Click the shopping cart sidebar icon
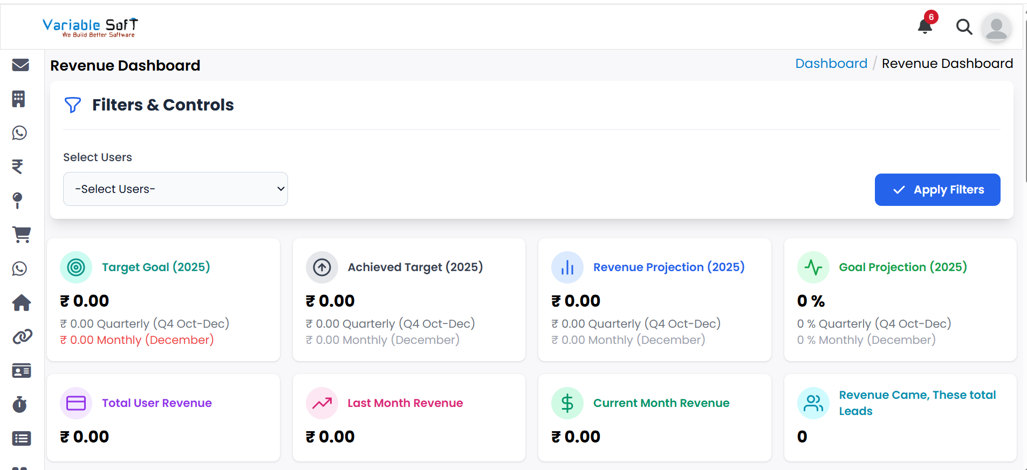Viewport: 1027px width, 470px height. (x=22, y=234)
